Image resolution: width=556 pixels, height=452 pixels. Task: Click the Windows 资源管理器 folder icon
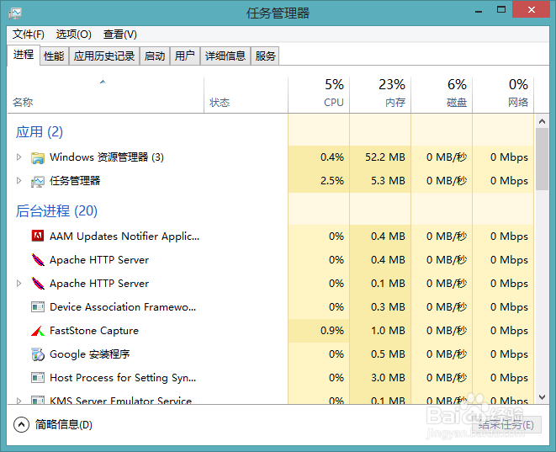38,157
